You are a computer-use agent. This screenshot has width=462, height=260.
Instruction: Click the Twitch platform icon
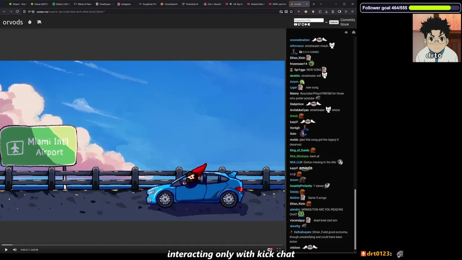299,25
